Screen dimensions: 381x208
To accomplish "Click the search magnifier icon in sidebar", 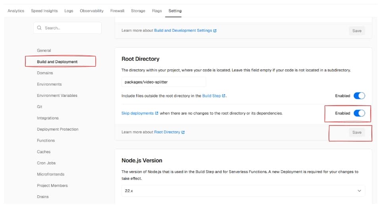I will (39, 28).
